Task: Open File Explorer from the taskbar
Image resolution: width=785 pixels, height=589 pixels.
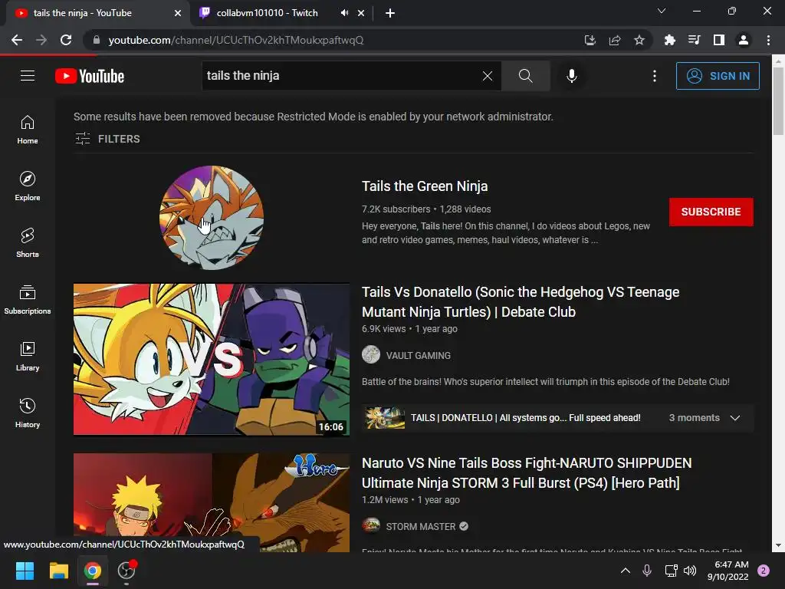Action: point(58,571)
